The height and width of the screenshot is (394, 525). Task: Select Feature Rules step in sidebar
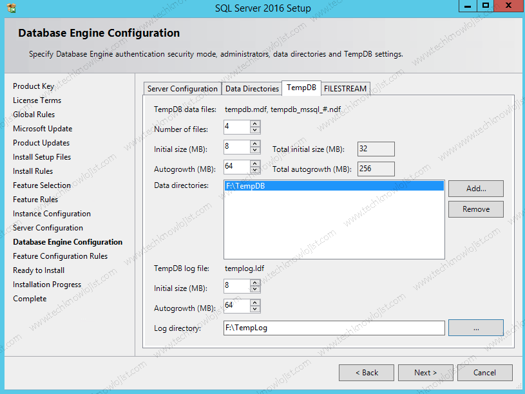click(35, 200)
